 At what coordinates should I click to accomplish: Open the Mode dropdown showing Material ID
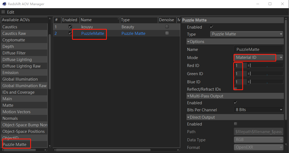pos(258,57)
